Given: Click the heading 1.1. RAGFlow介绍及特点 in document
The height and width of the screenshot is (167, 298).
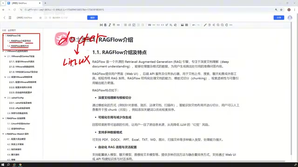Looking at the screenshot, I should coord(119,52).
